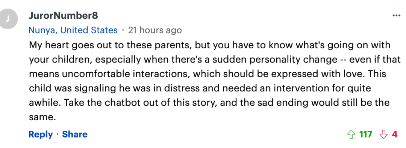Screen dimensions: 406x148
Task: Open the three-dot more options menu
Action: 397,16
